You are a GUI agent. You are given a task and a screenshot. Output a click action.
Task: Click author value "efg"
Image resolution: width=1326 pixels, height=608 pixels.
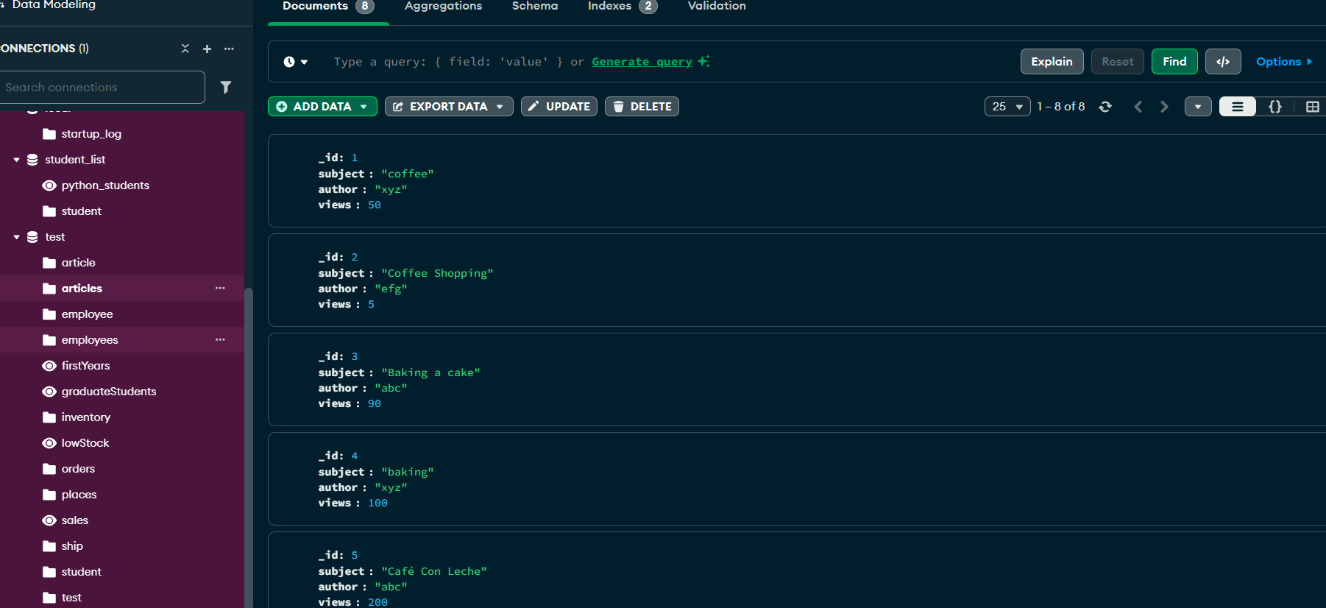(391, 289)
